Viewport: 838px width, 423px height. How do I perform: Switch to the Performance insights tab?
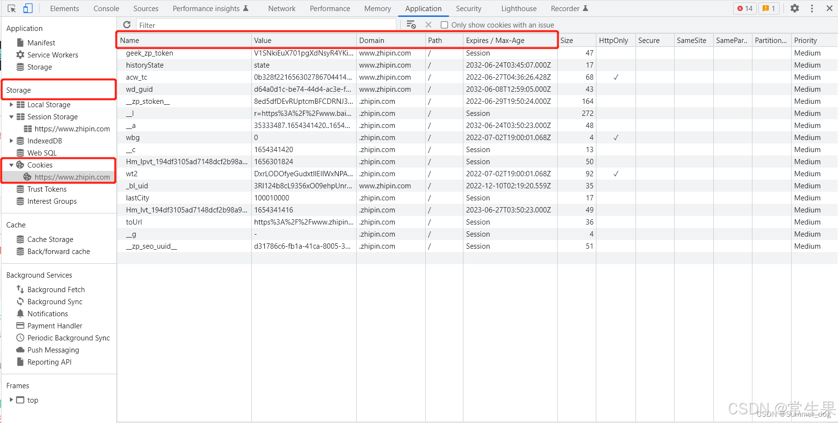[x=210, y=8]
